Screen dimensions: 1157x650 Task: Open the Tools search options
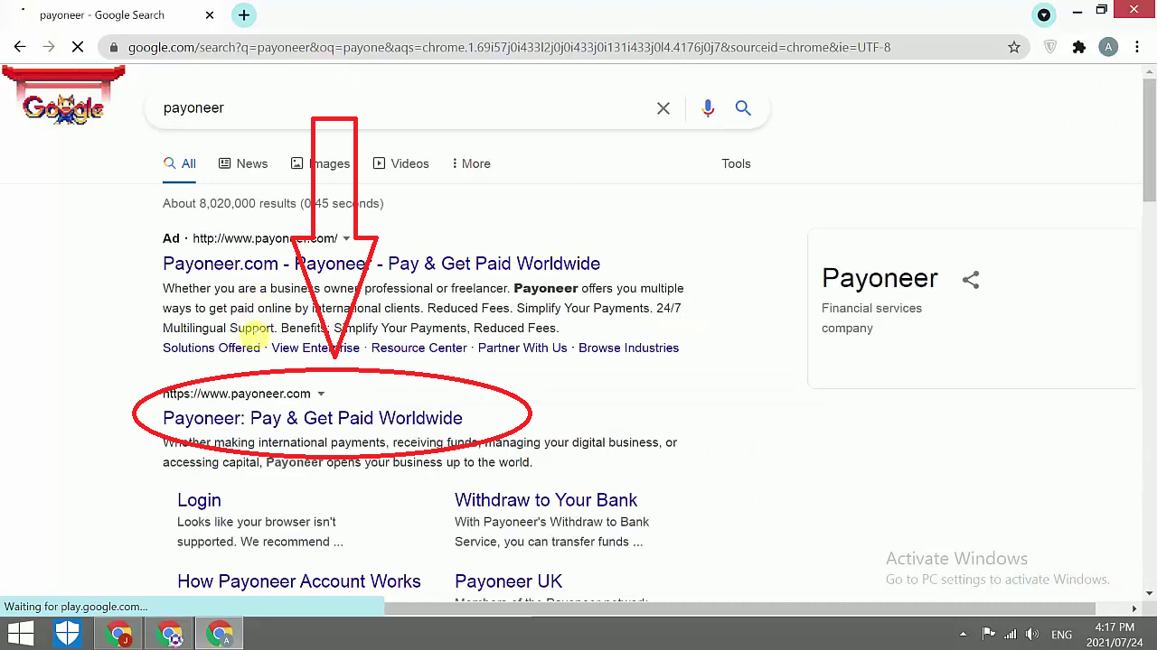pos(736,163)
